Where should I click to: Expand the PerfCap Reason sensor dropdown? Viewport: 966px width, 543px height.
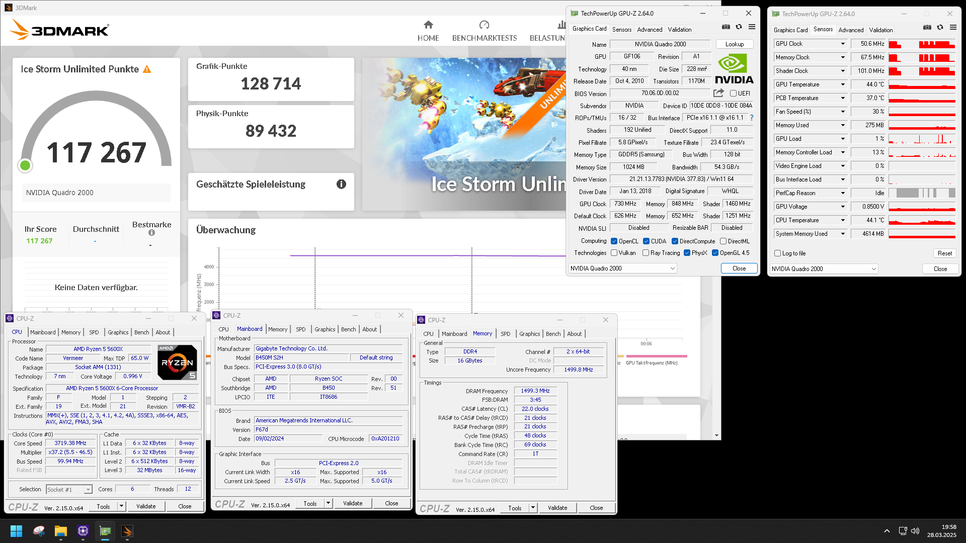click(x=843, y=193)
